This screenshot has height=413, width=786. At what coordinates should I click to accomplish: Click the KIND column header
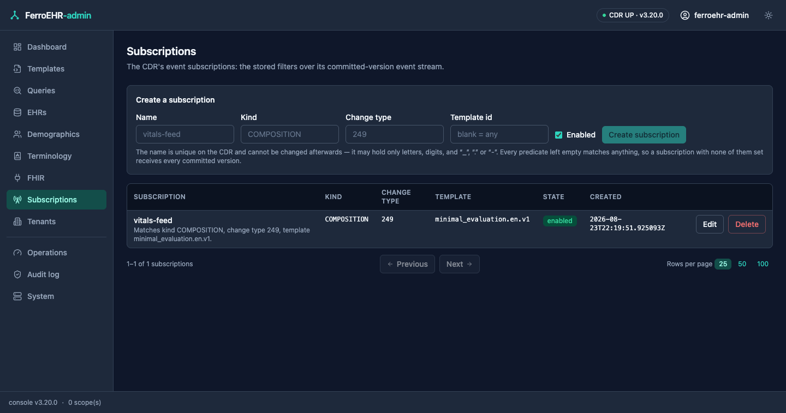pos(334,197)
